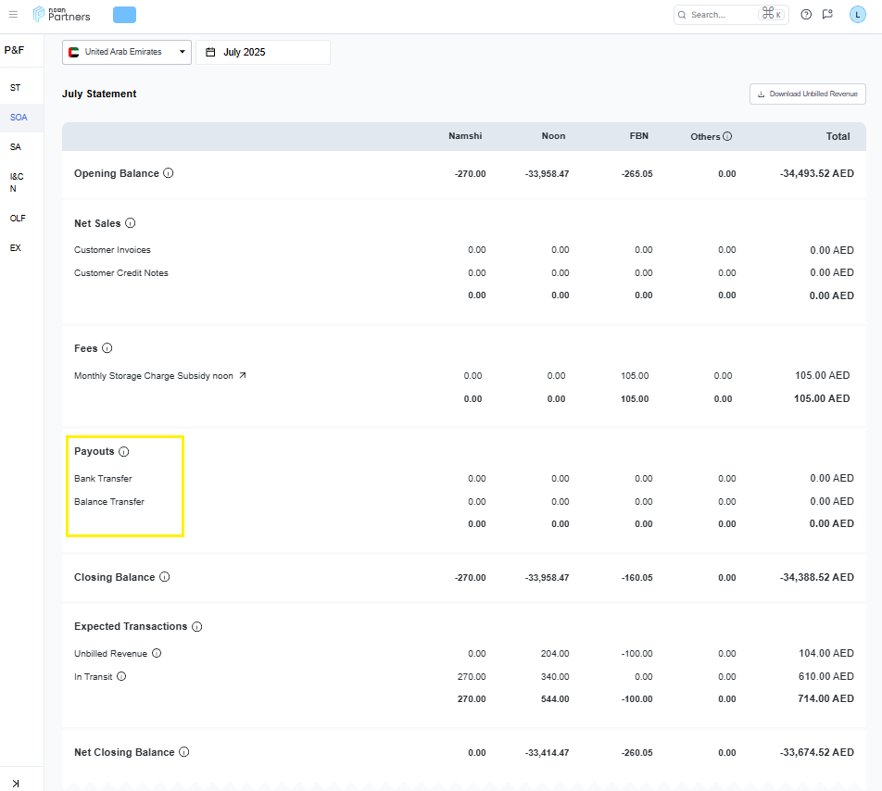
Task: Focus the Search input field
Action: tap(731, 15)
